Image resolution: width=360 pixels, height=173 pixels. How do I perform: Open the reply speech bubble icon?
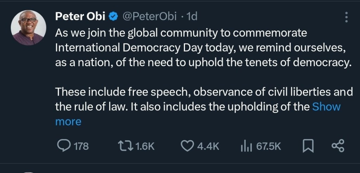click(64, 146)
